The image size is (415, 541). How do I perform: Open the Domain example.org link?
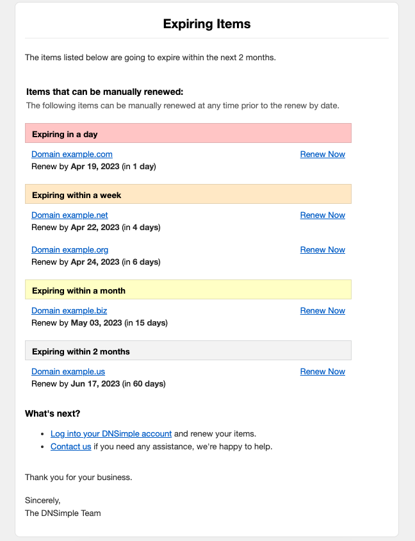[x=70, y=250]
